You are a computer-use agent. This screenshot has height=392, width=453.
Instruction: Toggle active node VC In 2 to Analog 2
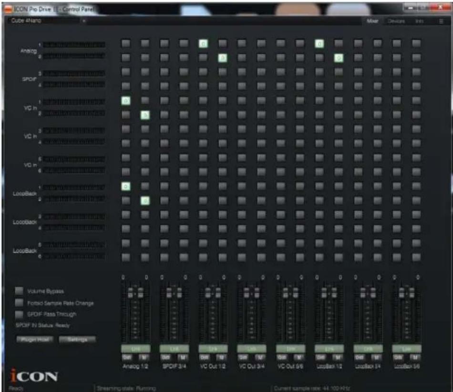coord(145,115)
